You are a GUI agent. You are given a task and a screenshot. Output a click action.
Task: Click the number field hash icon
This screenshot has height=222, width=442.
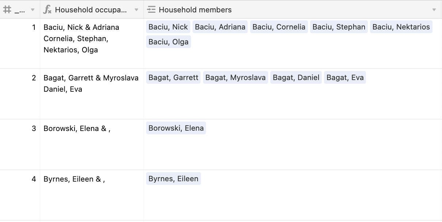(7, 10)
